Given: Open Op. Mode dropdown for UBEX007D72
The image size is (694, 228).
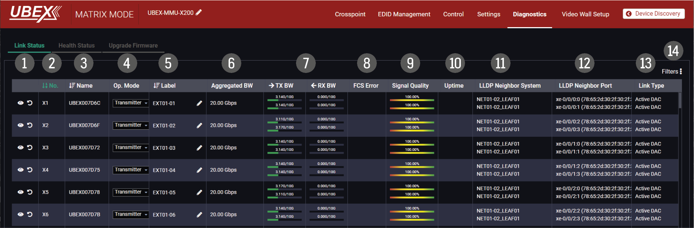Looking at the screenshot, I should pyautogui.click(x=131, y=147).
